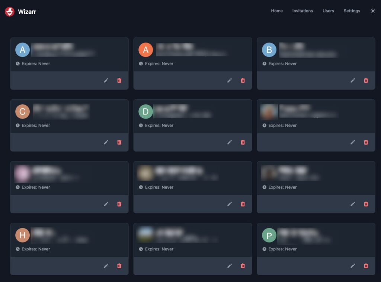The image size is (381, 282).
Task: Edit the user with C avatar
Action: [106, 142]
